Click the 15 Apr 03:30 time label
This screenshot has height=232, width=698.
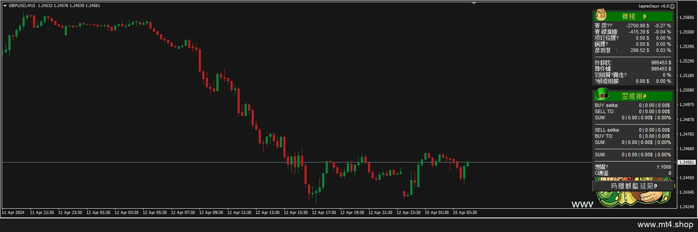(465, 213)
